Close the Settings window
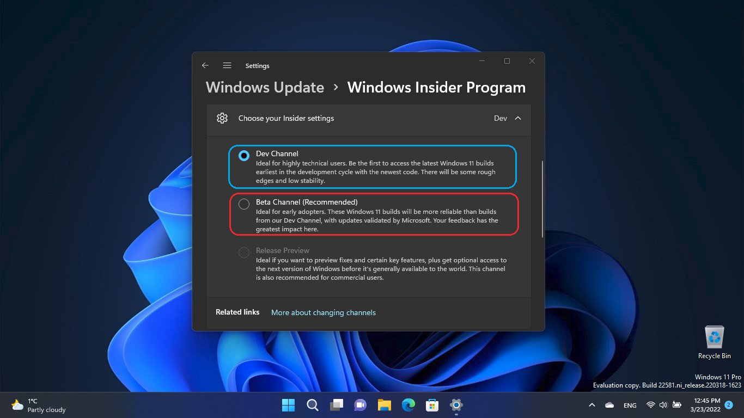 tap(532, 61)
